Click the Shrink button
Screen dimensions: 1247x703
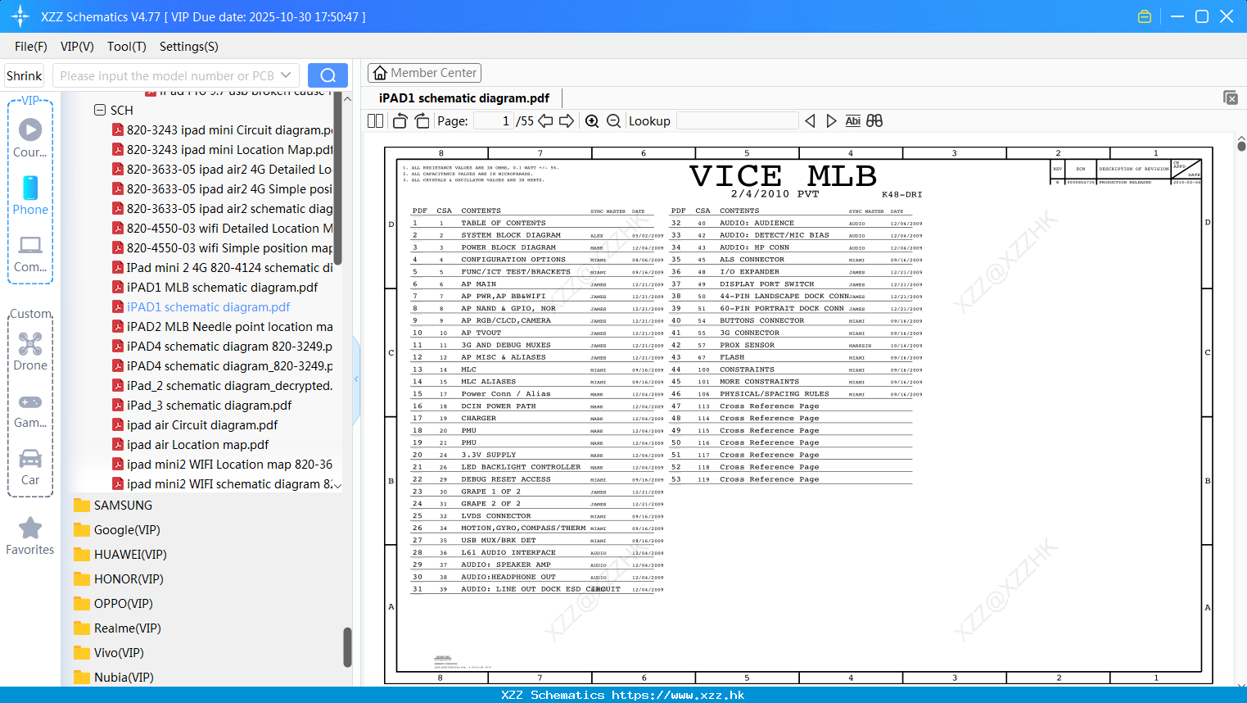(x=24, y=75)
